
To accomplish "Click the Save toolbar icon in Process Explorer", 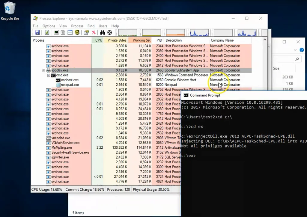I will tap(37, 32).
